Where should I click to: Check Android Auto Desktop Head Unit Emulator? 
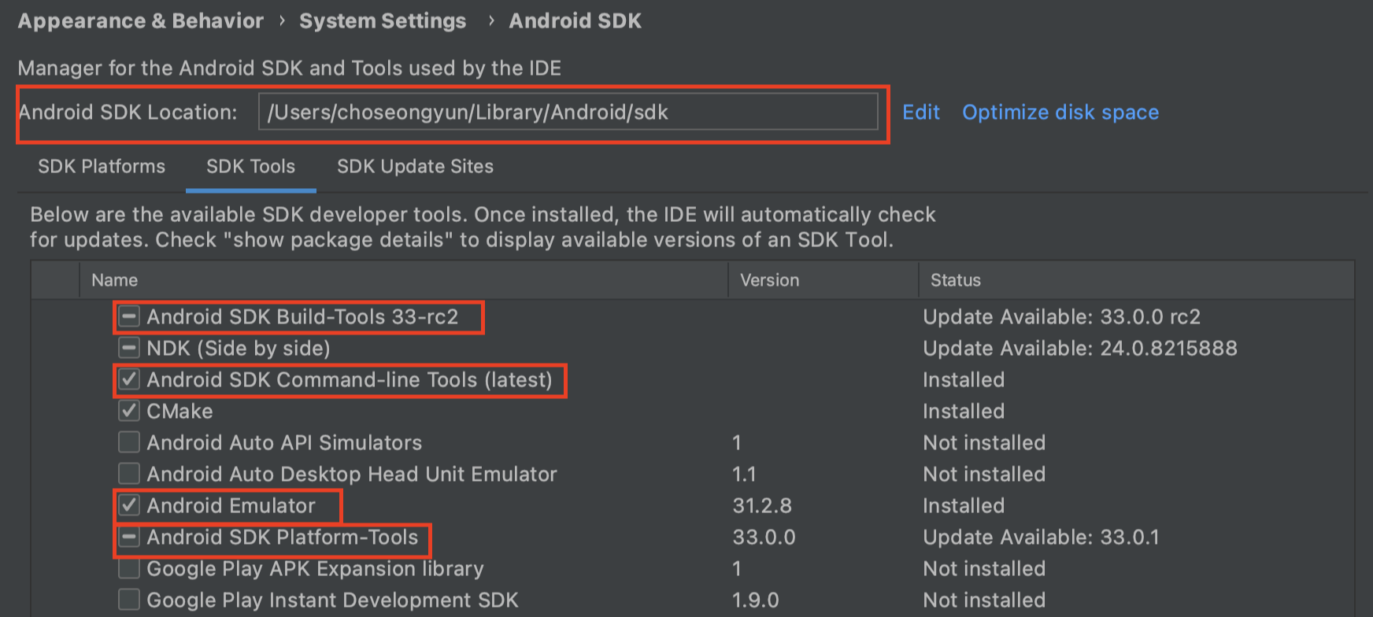129,474
